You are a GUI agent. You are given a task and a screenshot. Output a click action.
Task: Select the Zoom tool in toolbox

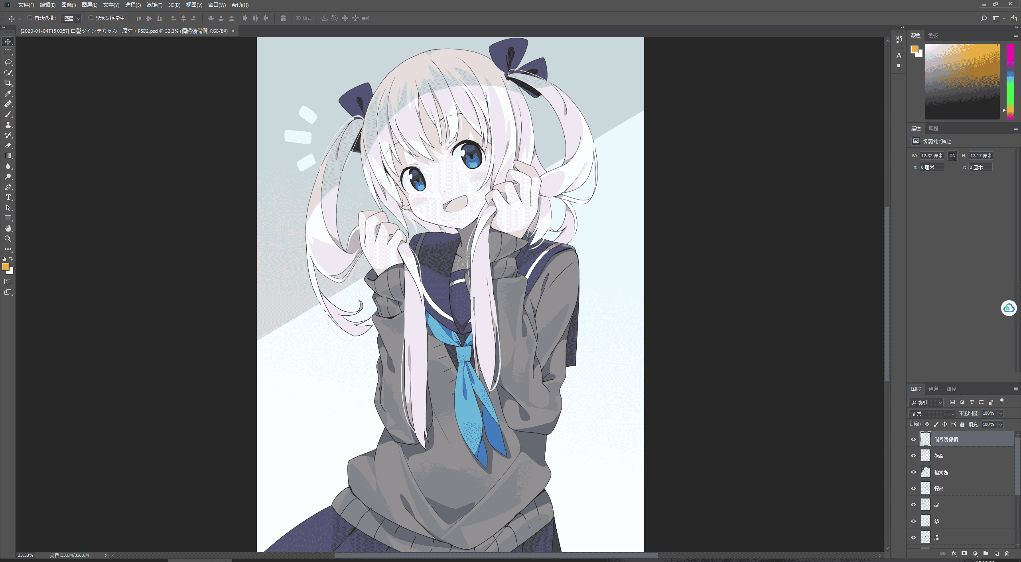(8, 239)
